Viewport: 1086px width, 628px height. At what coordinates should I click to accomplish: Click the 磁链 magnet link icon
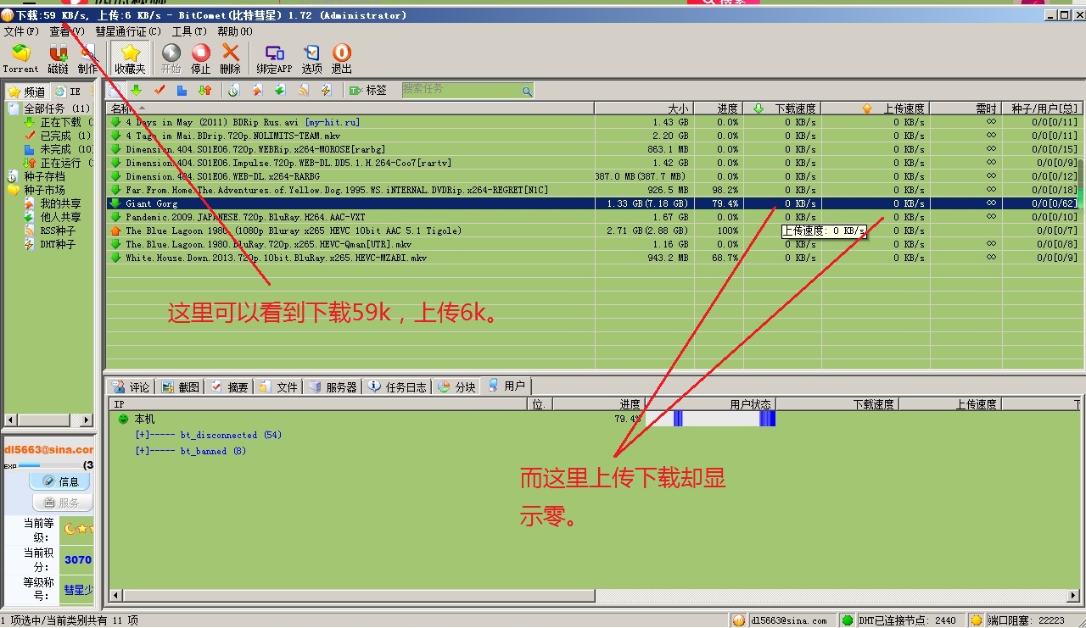[58, 58]
